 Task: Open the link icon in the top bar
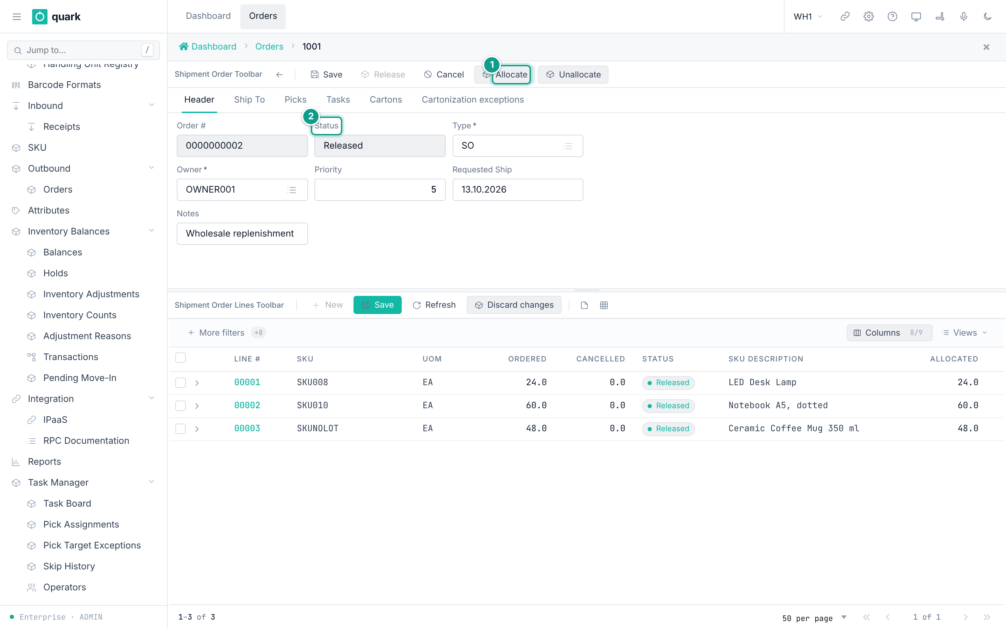(845, 17)
